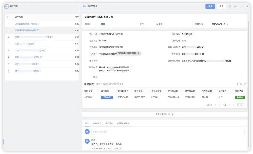Close the 客户信息 detail panel
This screenshot has height=154, width=253.
[247, 7]
